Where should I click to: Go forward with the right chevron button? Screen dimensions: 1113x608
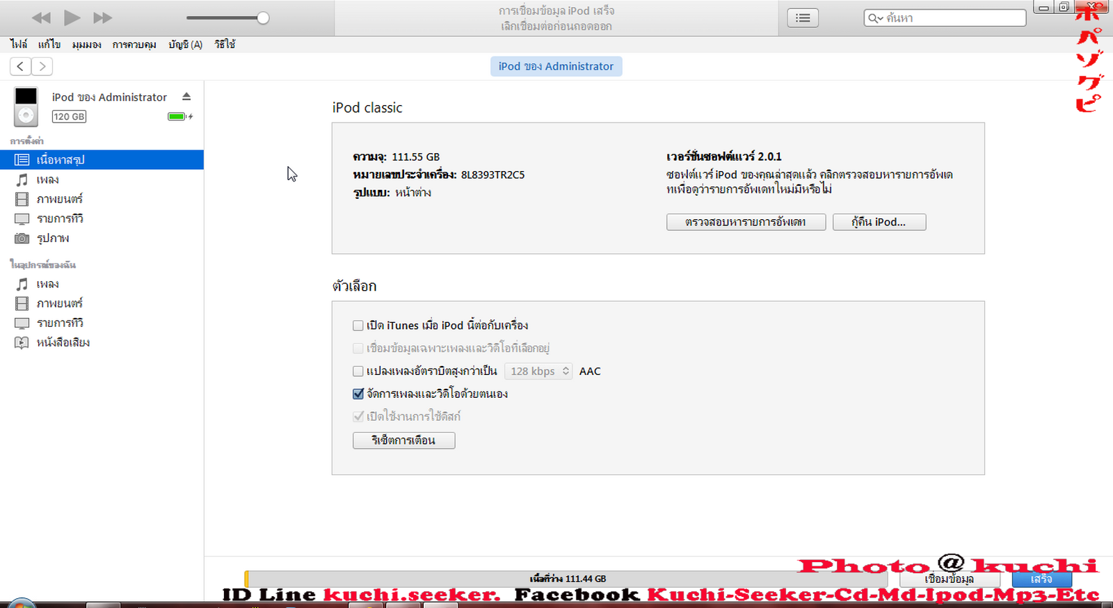point(42,66)
